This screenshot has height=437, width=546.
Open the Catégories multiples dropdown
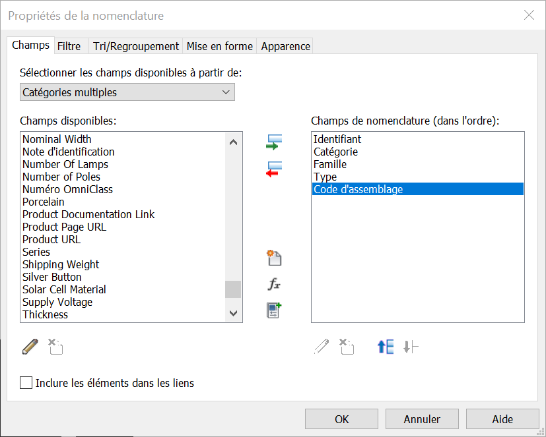pos(127,92)
